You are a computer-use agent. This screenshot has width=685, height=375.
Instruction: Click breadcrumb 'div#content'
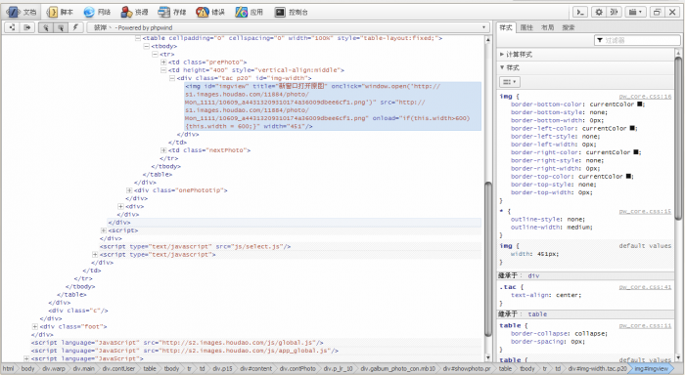255,369
